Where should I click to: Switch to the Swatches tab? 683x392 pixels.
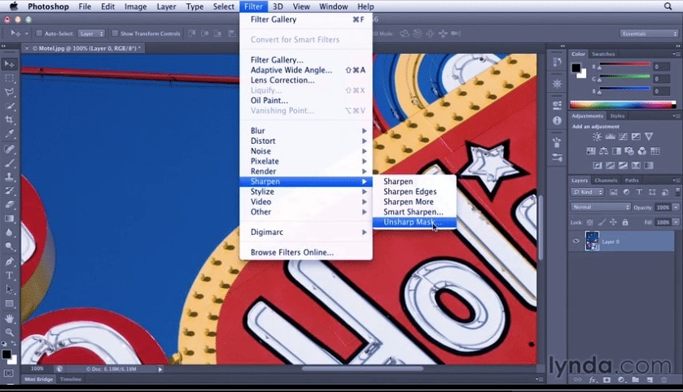click(x=603, y=54)
